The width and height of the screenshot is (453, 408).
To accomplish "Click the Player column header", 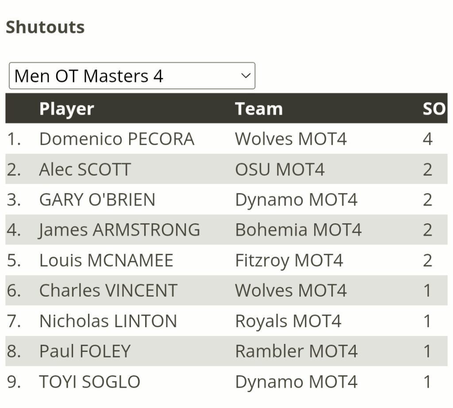I will pyautogui.click(x=67, y=109).
